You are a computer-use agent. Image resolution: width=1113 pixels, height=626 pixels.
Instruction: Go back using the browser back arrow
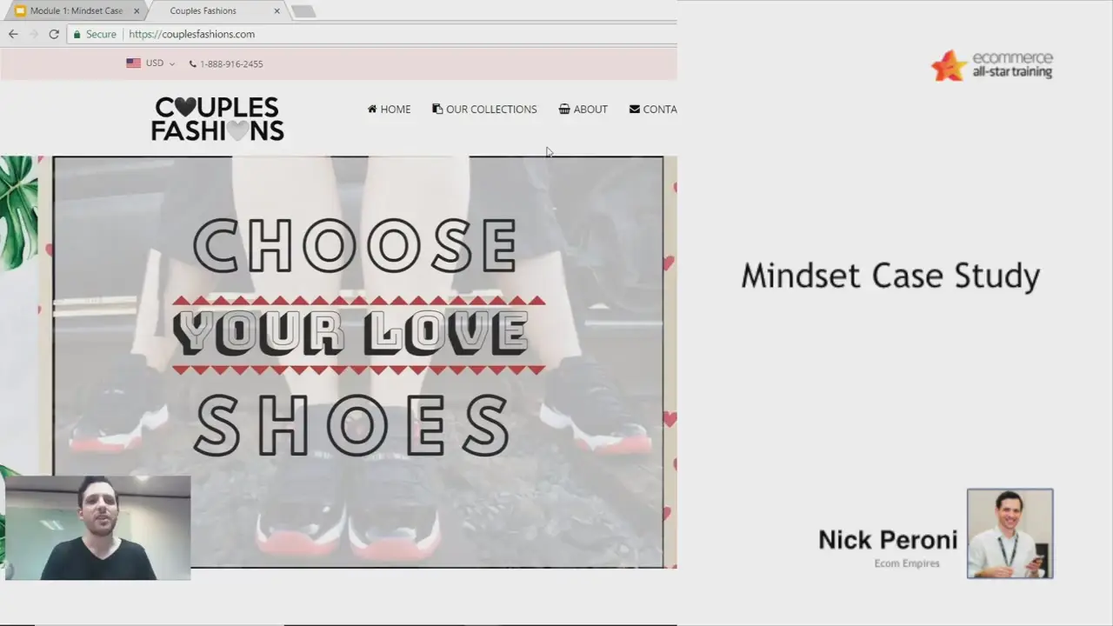(13, 34)
